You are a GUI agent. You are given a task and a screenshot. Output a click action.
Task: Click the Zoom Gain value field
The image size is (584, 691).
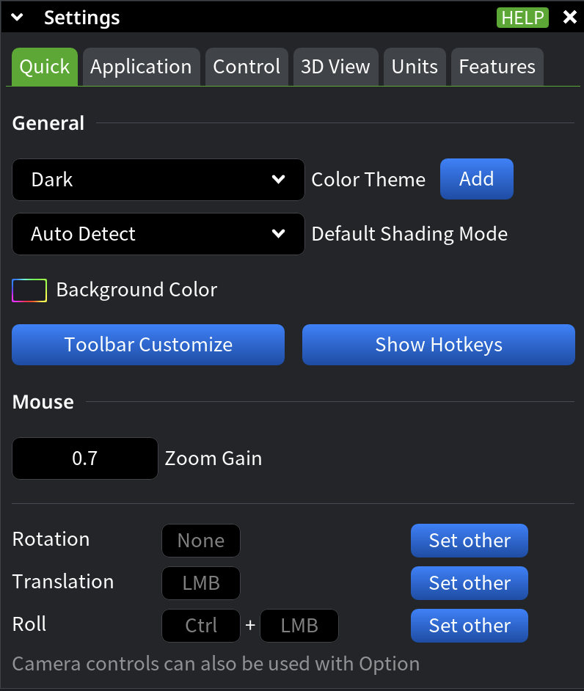click(x=84, y=458)
